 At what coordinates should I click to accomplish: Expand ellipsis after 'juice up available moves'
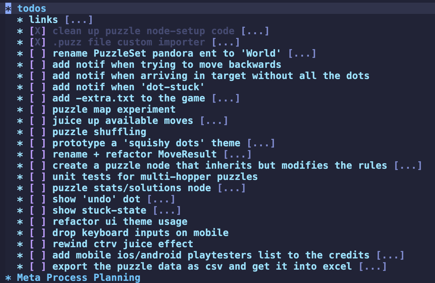214,121
